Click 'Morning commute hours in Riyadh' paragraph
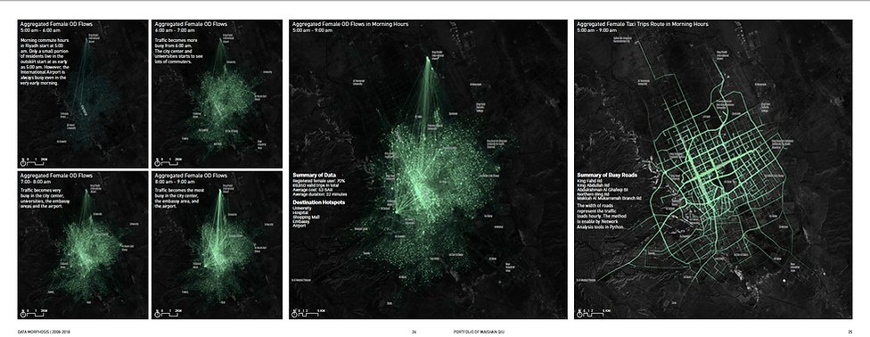870x337 pixels. coord(44,62)
